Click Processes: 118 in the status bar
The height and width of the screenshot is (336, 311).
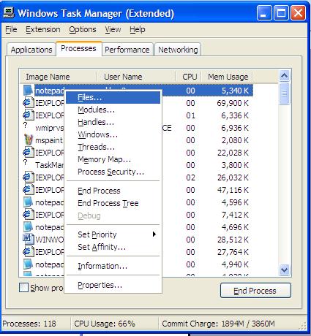pos(29,324)
